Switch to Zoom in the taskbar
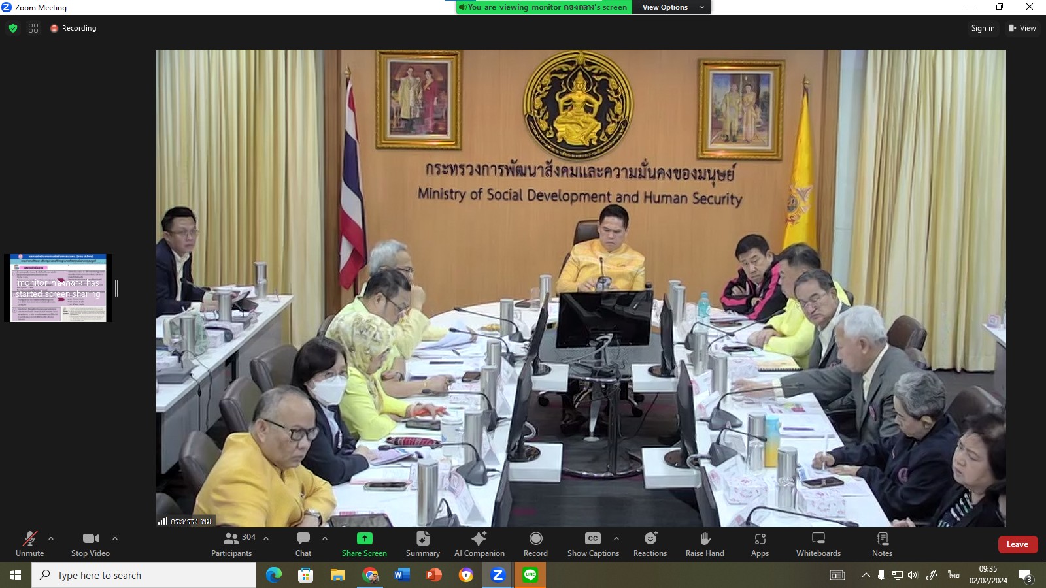The width and height of the screenshot is (1046, 588). pos(498,575)
